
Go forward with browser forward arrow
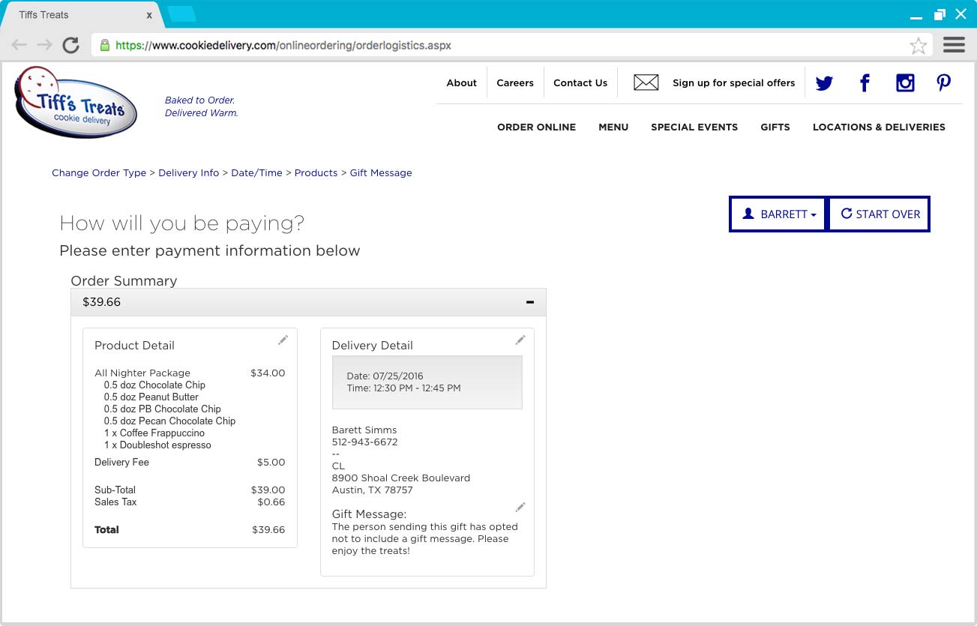pyautogui.click(x=44, y=46)
